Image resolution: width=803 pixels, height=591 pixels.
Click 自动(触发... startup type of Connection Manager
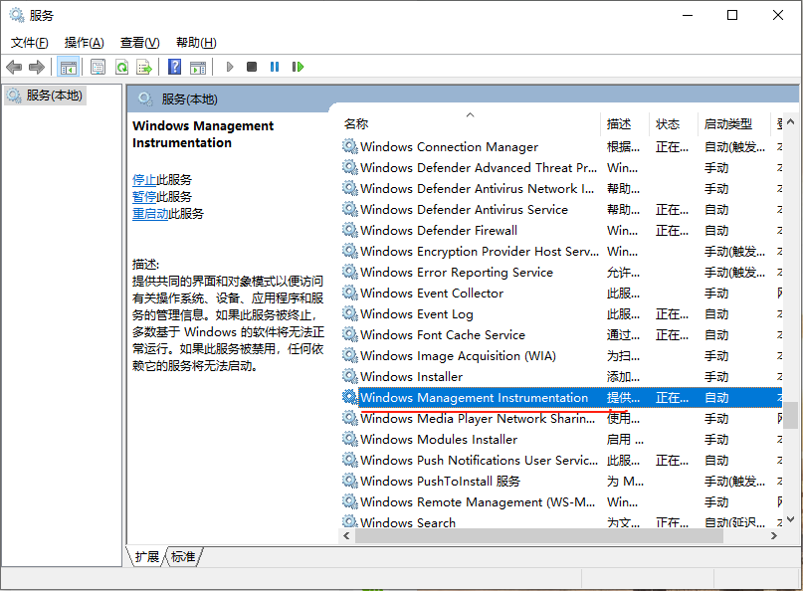pos(734,147)
